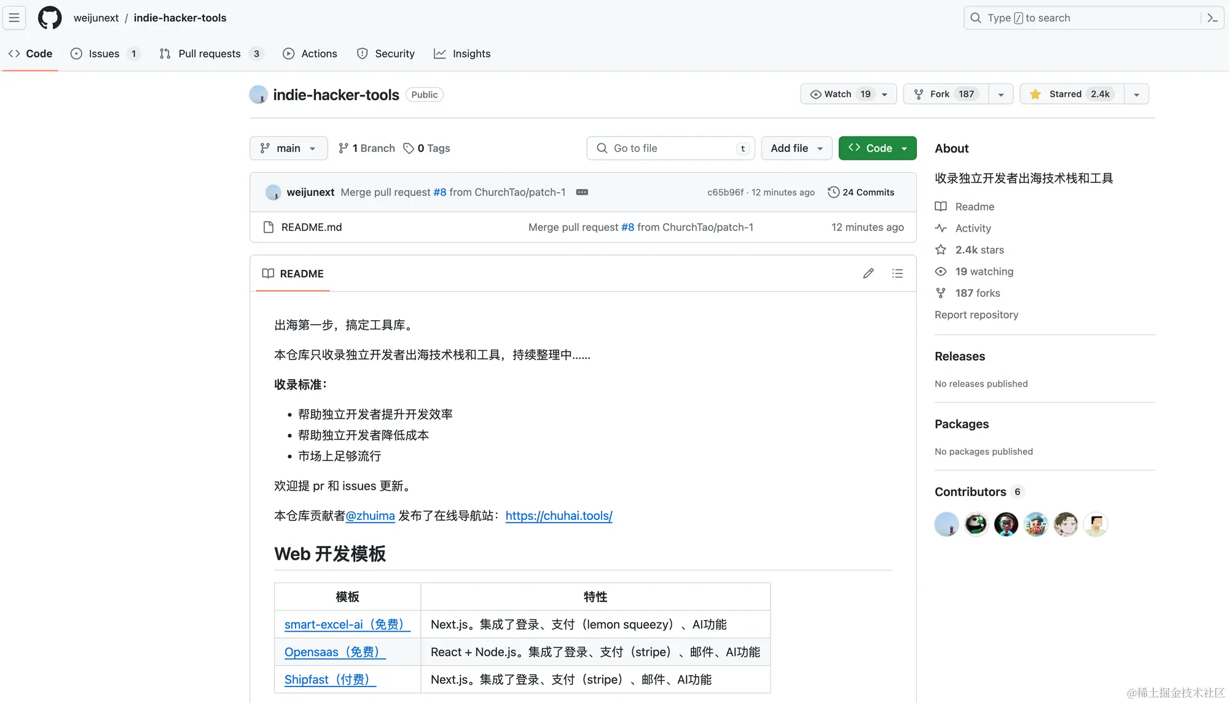Click Report repository link
The image size is (1229, 703).
point(976,315)
